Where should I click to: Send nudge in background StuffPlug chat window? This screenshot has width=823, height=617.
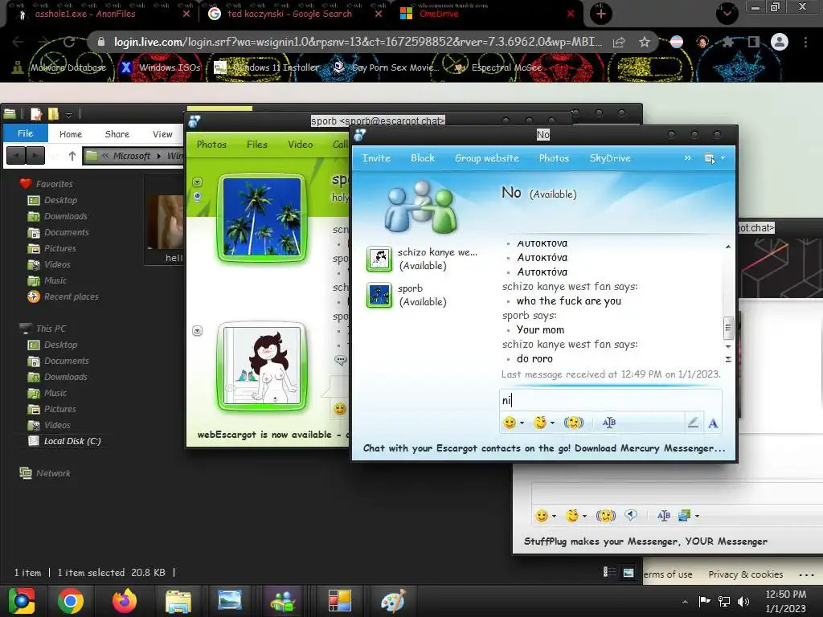606,516
